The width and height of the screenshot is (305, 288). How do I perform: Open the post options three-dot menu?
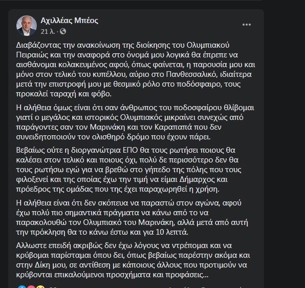[247, 25]
